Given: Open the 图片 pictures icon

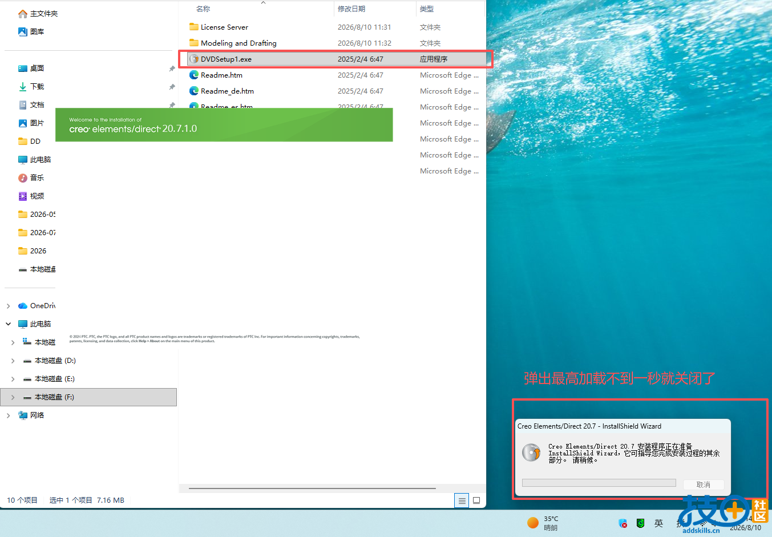Looking at the screenshot, I should (x=23, y=123).
